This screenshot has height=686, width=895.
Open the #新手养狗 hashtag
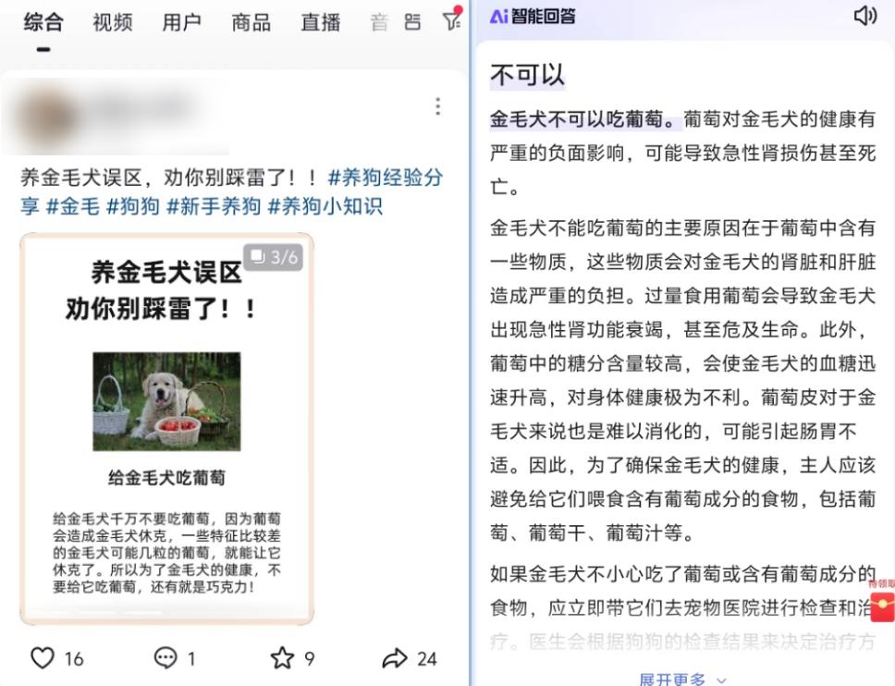[x=214, y=206]
